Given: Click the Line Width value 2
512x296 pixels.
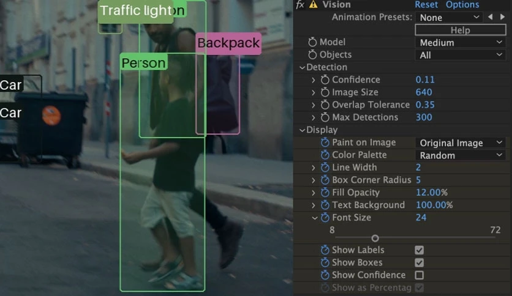Looking at the screenshot, I should [x=418, y=167].
